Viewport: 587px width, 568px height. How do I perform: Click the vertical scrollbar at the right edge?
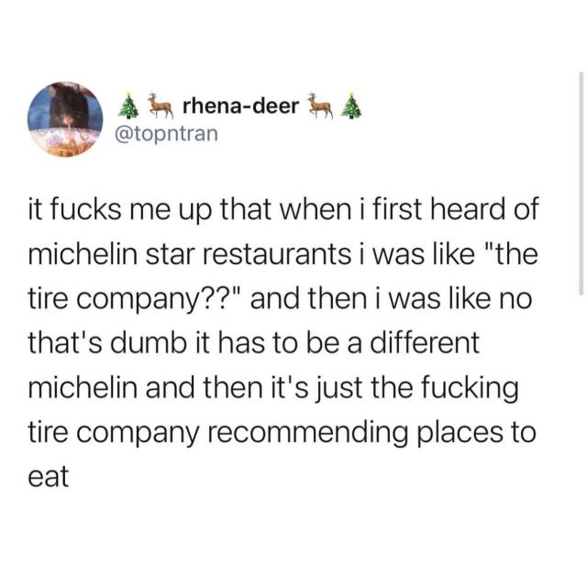[x=581, y=184]
